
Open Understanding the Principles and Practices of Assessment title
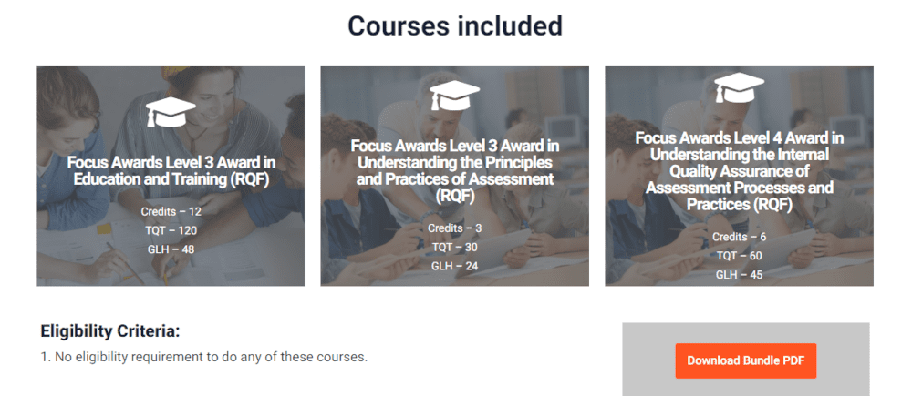tap(455, 171)
